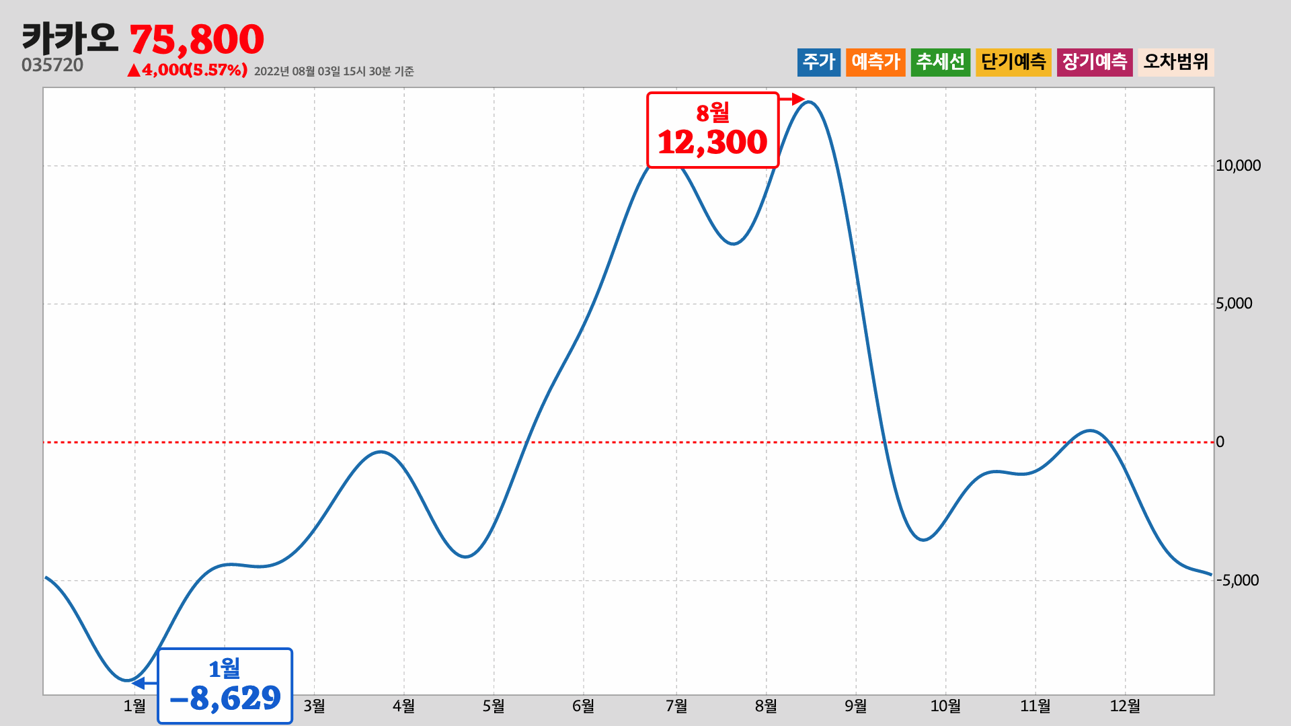Click the timestamp 2022년 08월 03일 15시 30분 기준
This screenshot has width=1291, height=726.
point(334,71)
